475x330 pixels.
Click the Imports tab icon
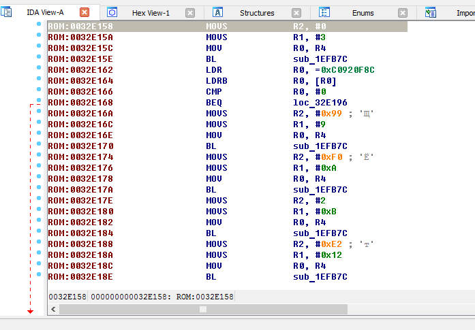(x=431, y=12)
